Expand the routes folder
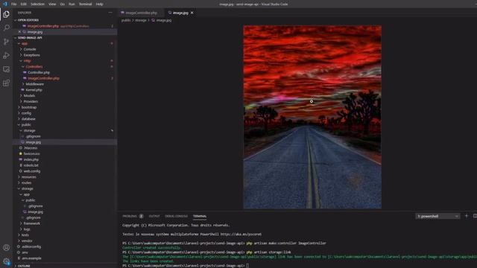This screenshot has width=477, height=268. (x=26, y=182)
